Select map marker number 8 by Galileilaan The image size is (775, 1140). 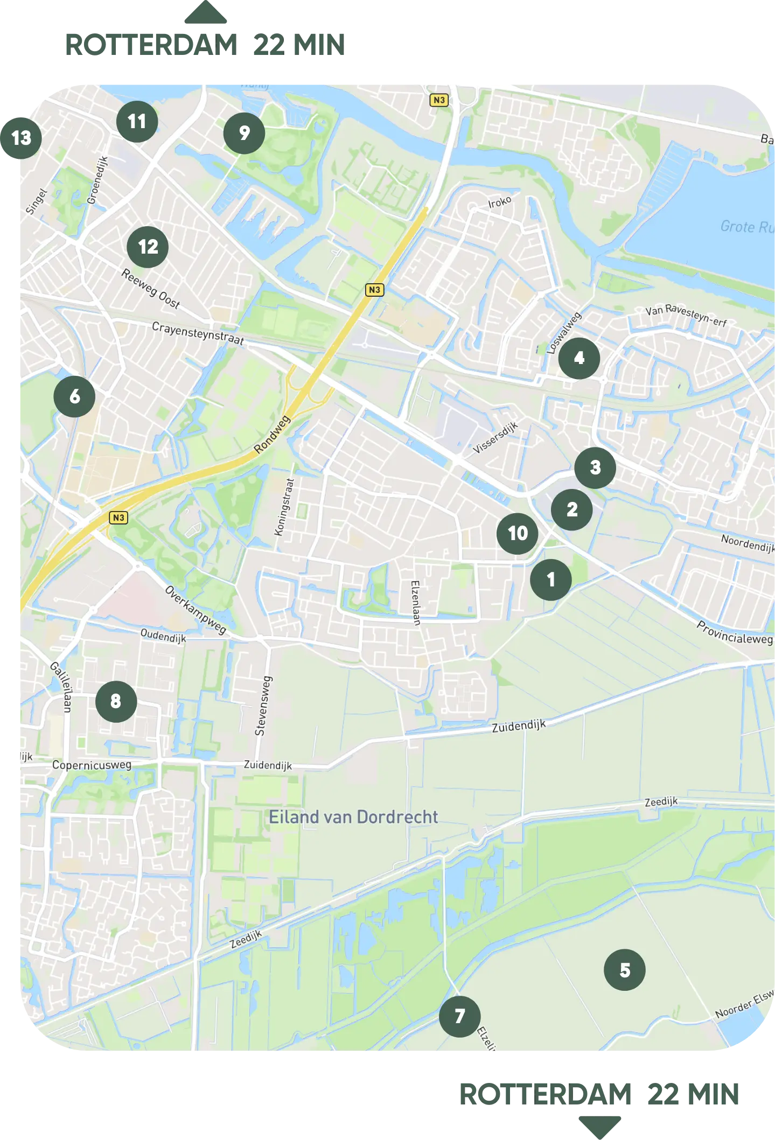coord(116,701)
